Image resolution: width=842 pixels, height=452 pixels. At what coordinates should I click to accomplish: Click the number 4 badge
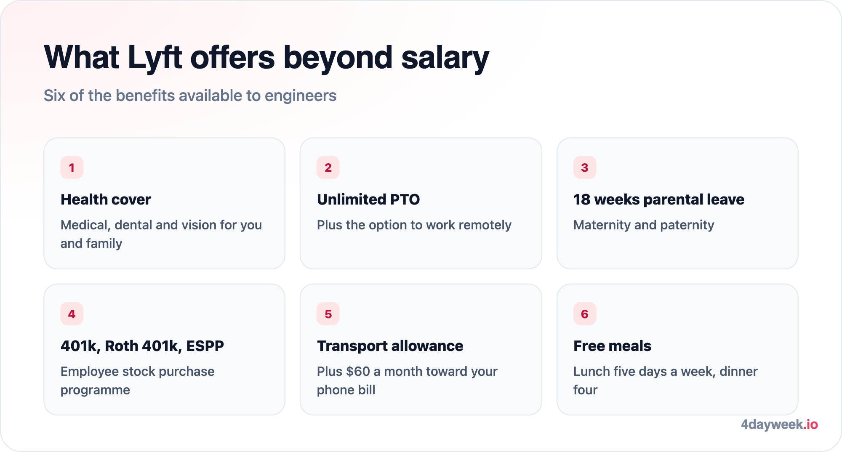pyautogui.click(x=72, y=314)
